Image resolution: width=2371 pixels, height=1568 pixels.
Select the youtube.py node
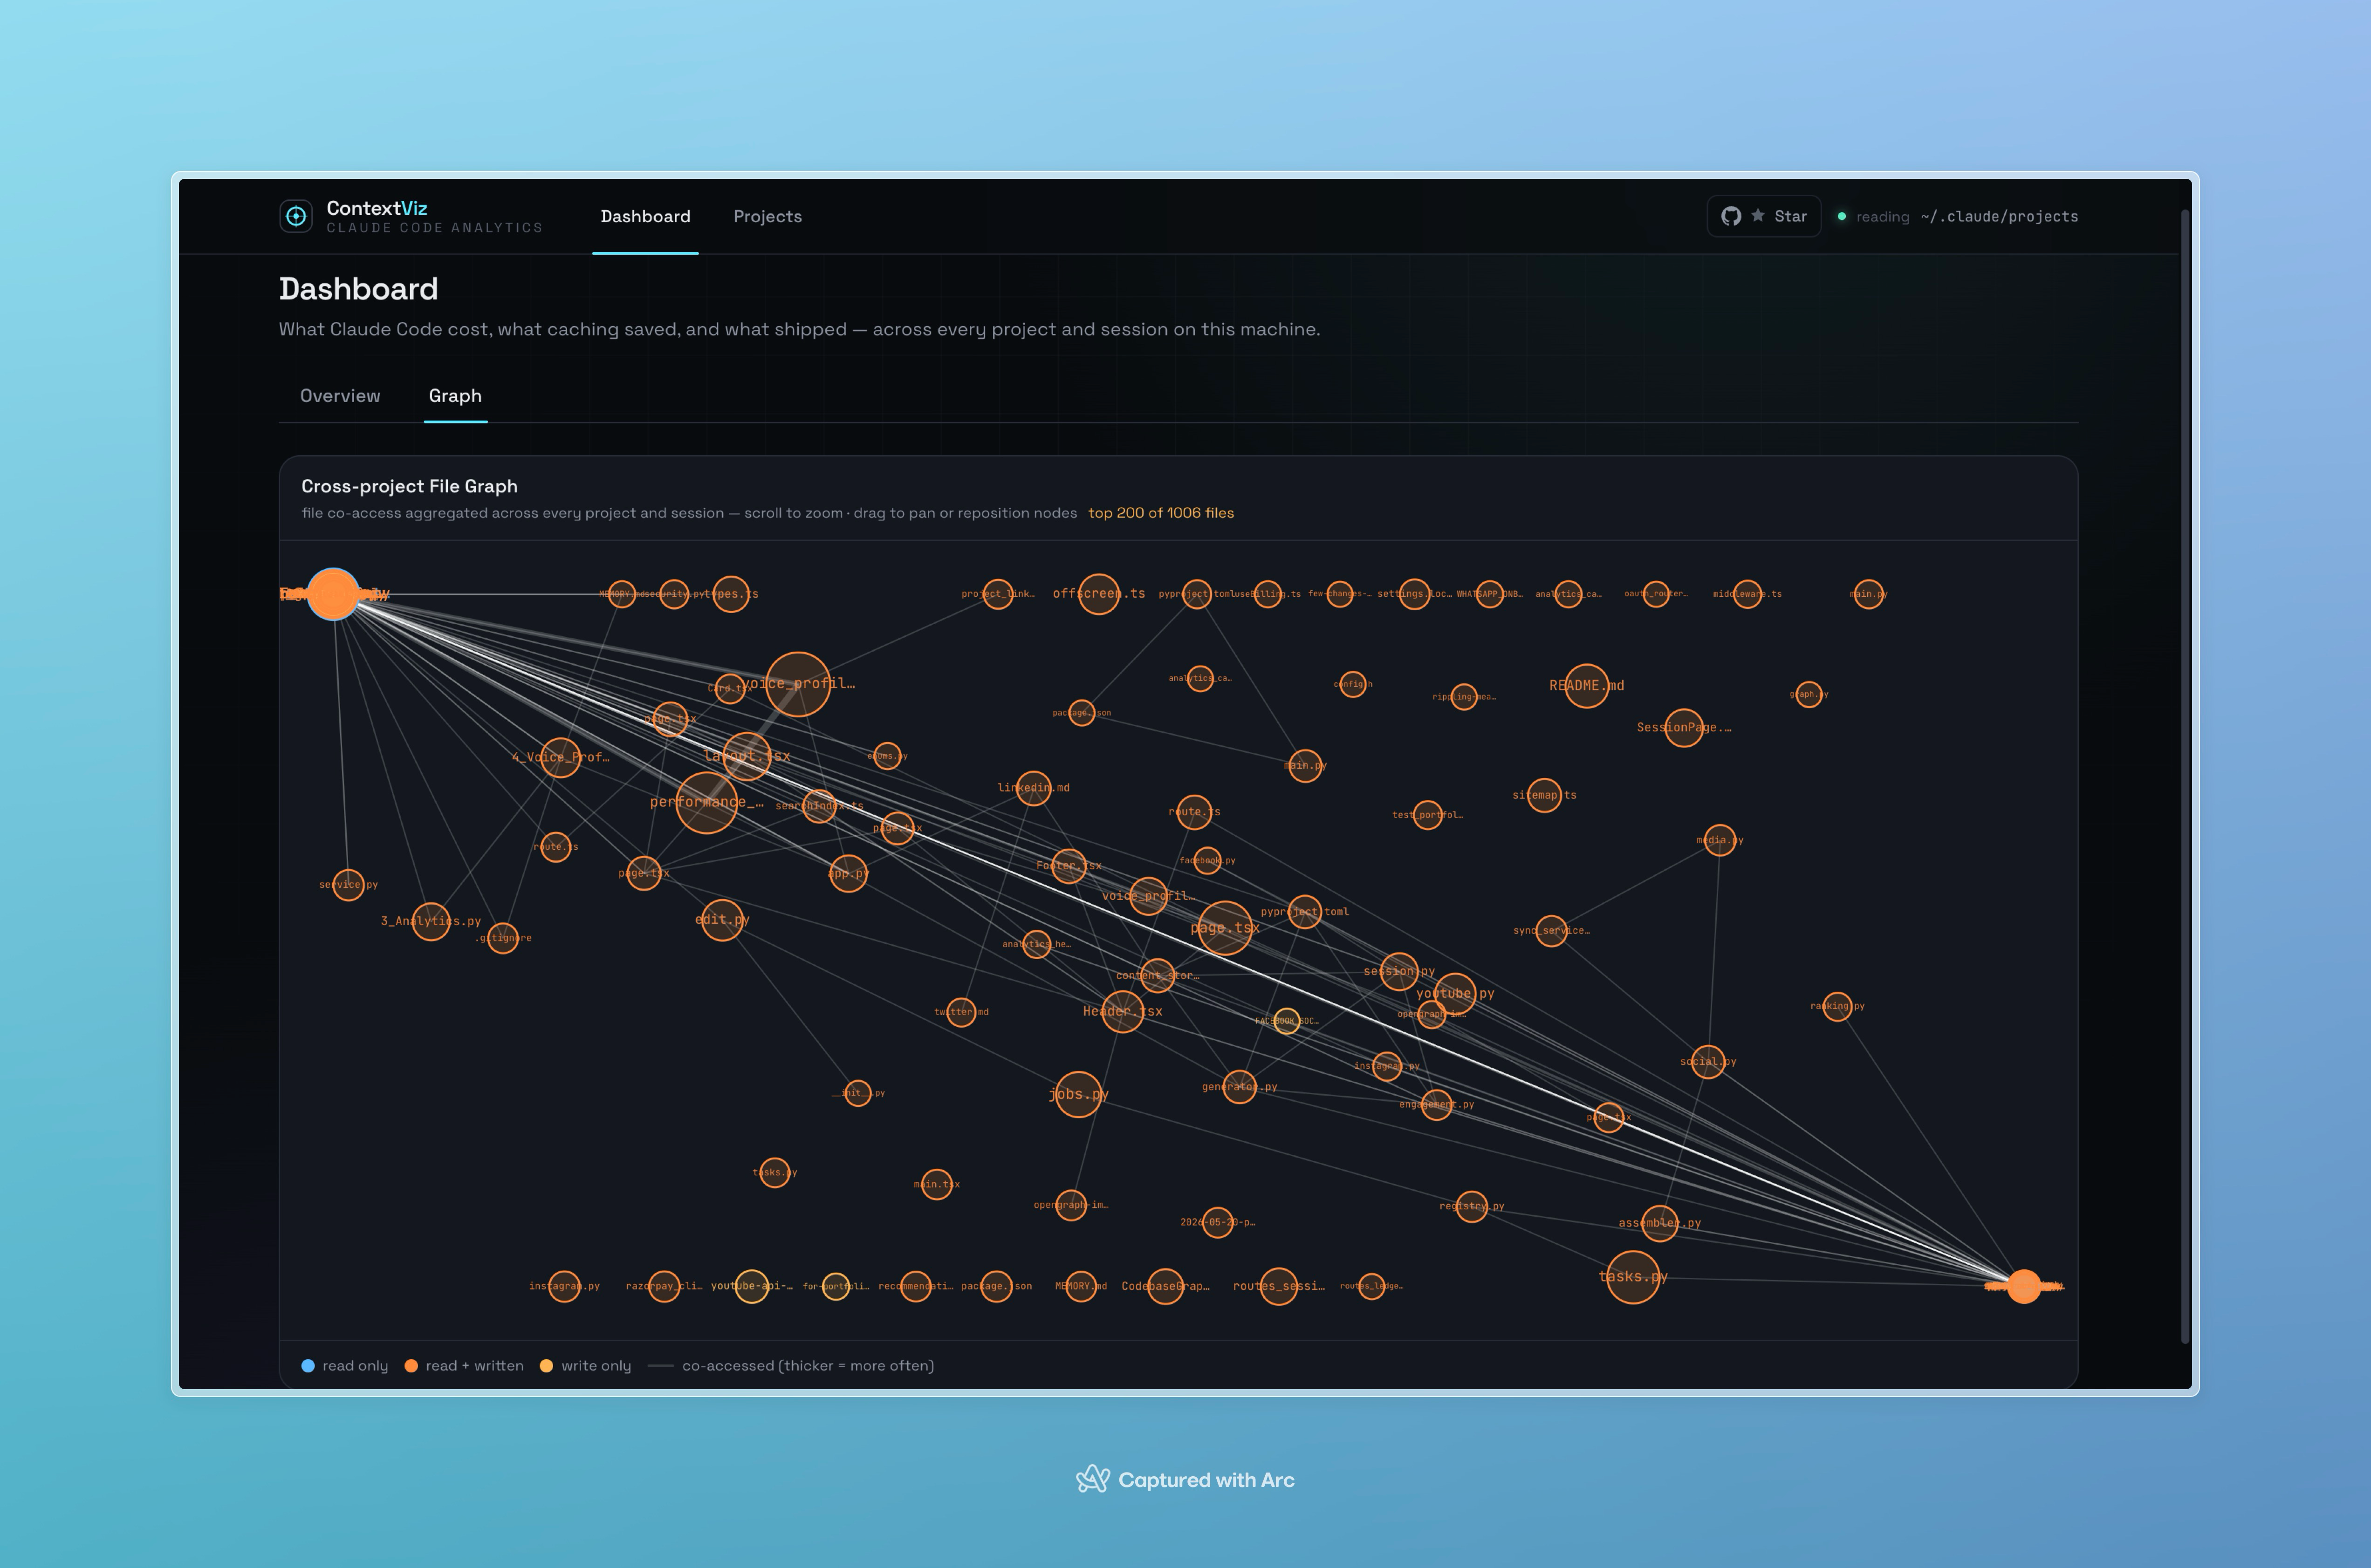[x=1454, y=993]
